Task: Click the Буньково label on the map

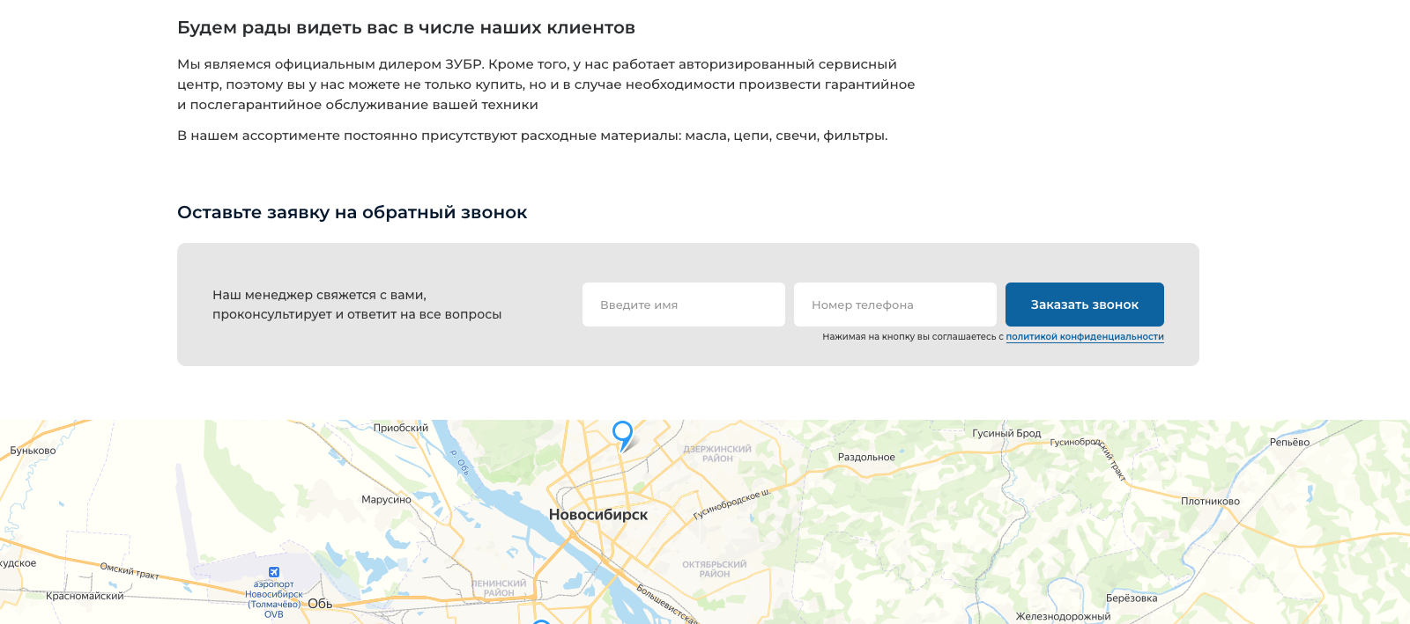Action: point(33,451)
